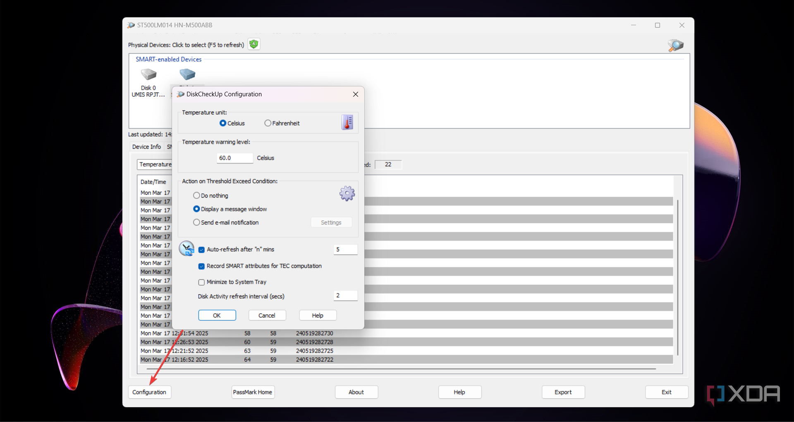Click the thermometer icon in Temperature unit group
The image size is (794, 422).
tap(347, 122)
